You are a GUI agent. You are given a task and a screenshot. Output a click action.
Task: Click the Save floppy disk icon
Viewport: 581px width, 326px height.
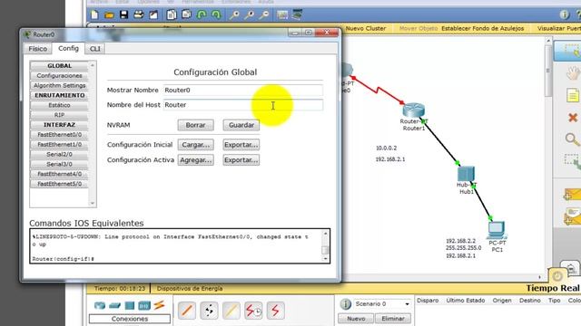[123, 14]
